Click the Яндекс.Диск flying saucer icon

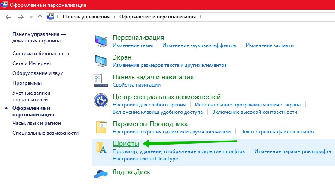pyautogui.click(x=101, y=174)
